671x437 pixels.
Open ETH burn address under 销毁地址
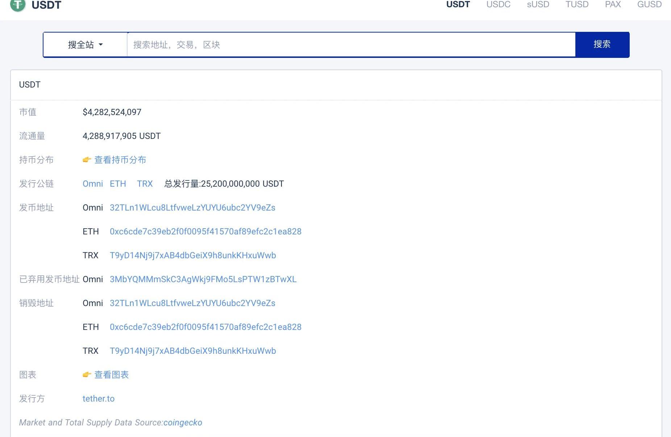(205, 327)
